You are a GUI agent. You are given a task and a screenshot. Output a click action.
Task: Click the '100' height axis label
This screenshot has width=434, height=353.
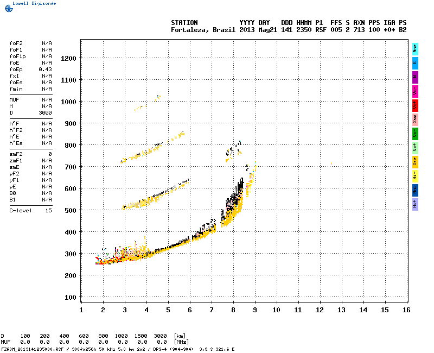(x=71, y=298)
